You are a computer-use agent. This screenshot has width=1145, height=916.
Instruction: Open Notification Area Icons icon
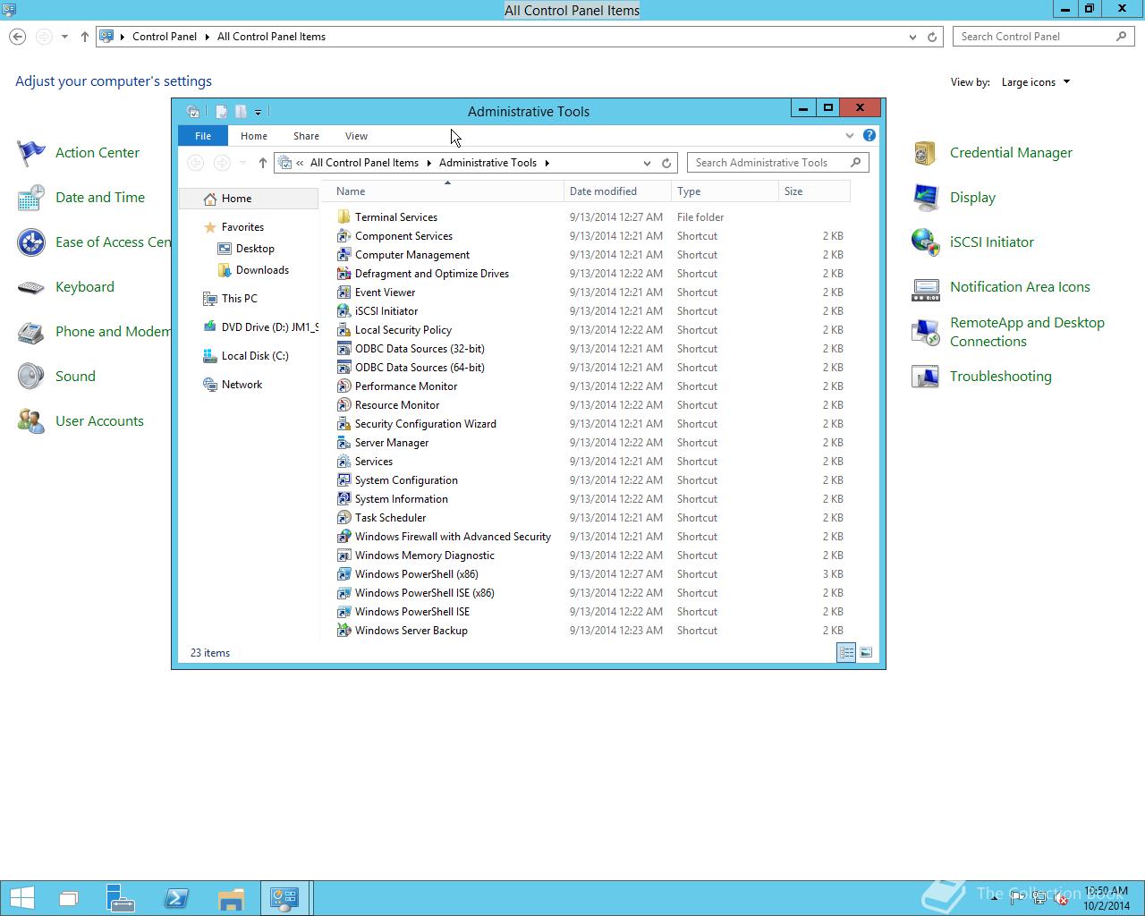click(x=926, y=287)
